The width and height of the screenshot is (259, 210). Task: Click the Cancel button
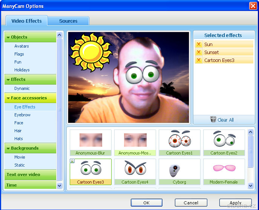click(x=191, y=203)
